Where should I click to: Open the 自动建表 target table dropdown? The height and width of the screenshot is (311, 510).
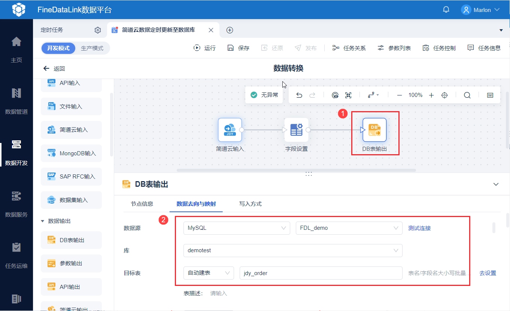tap(209, 273)
